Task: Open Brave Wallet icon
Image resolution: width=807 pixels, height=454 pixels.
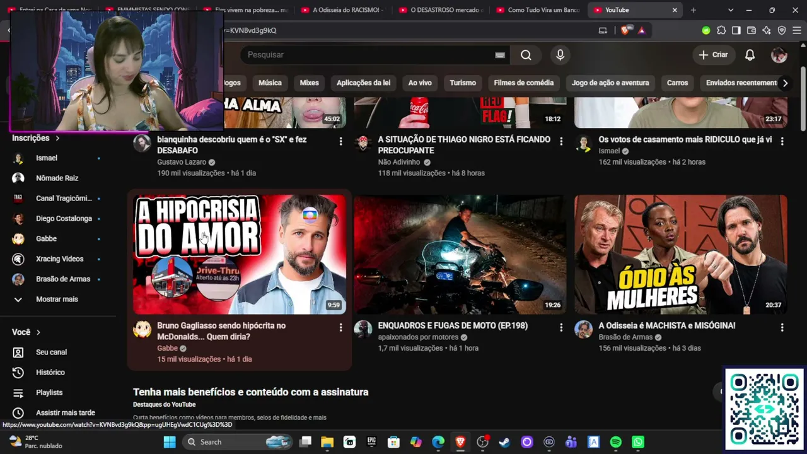Action: click(x=751, y=30)
